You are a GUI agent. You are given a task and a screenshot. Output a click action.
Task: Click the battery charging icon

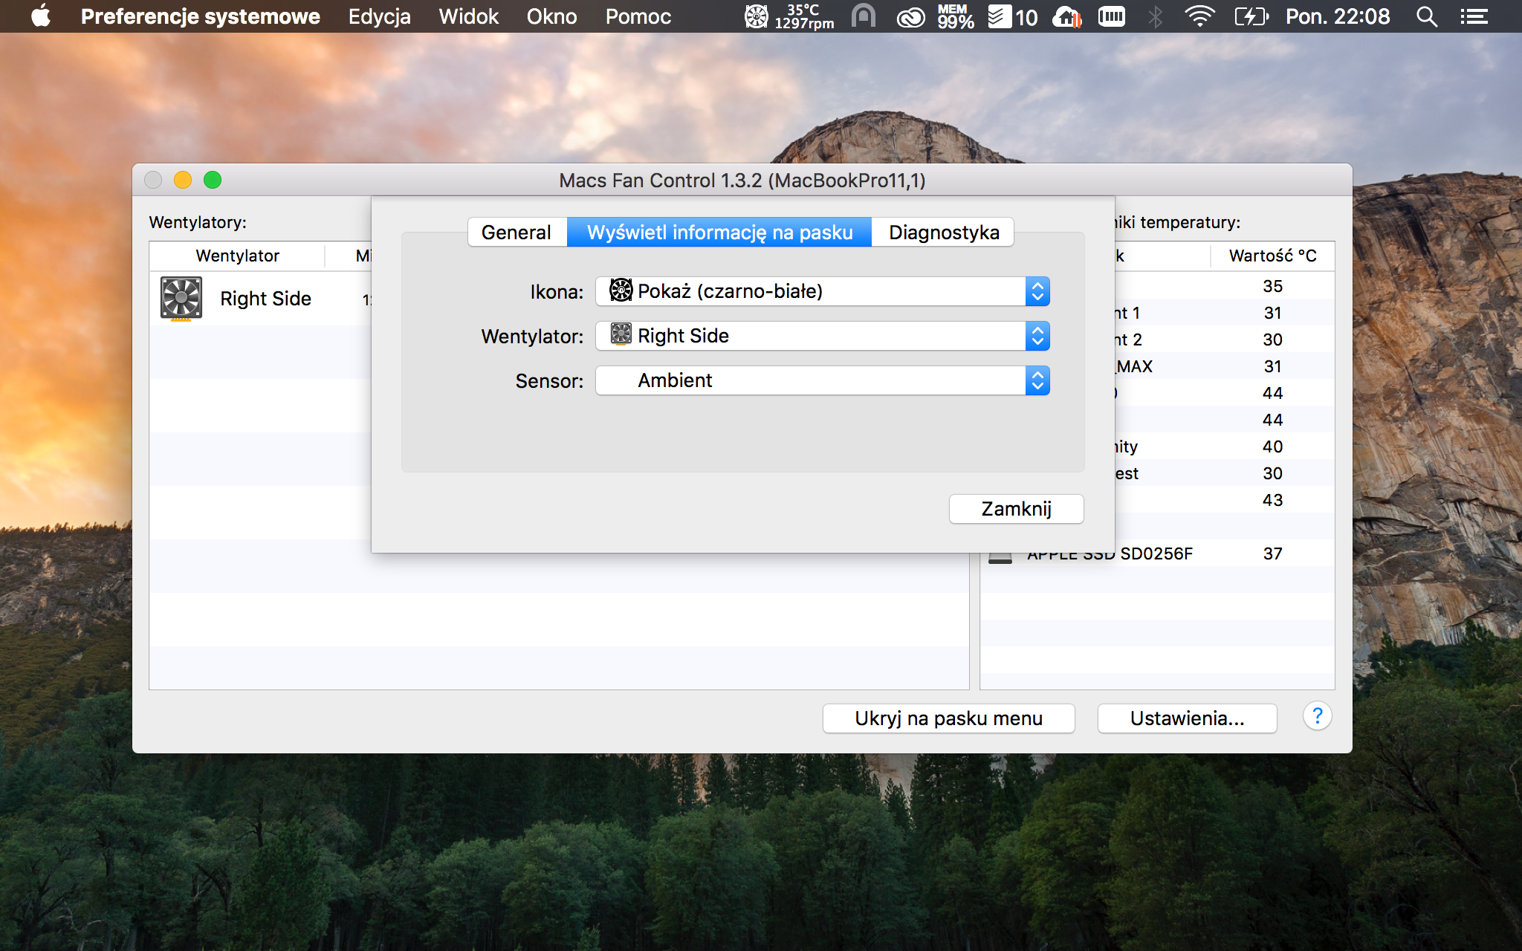tap(1251, 16)
